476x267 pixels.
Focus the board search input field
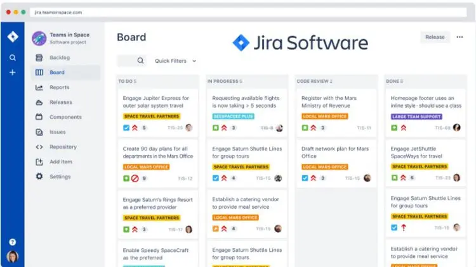click(x=131, y=61)
